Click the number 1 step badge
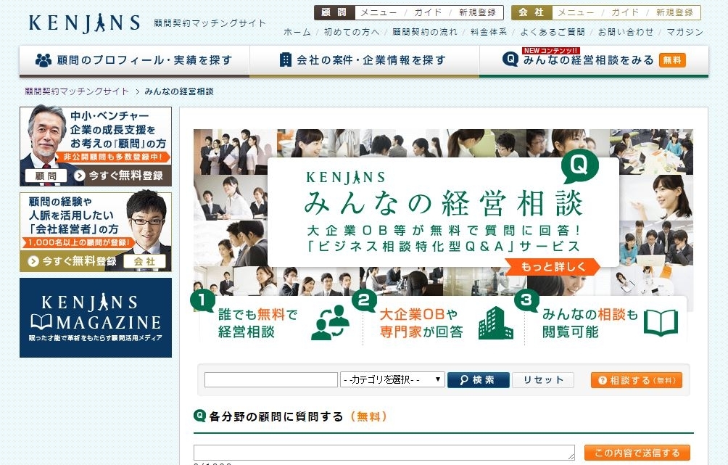Screen dimensions: 728x465 202,300
